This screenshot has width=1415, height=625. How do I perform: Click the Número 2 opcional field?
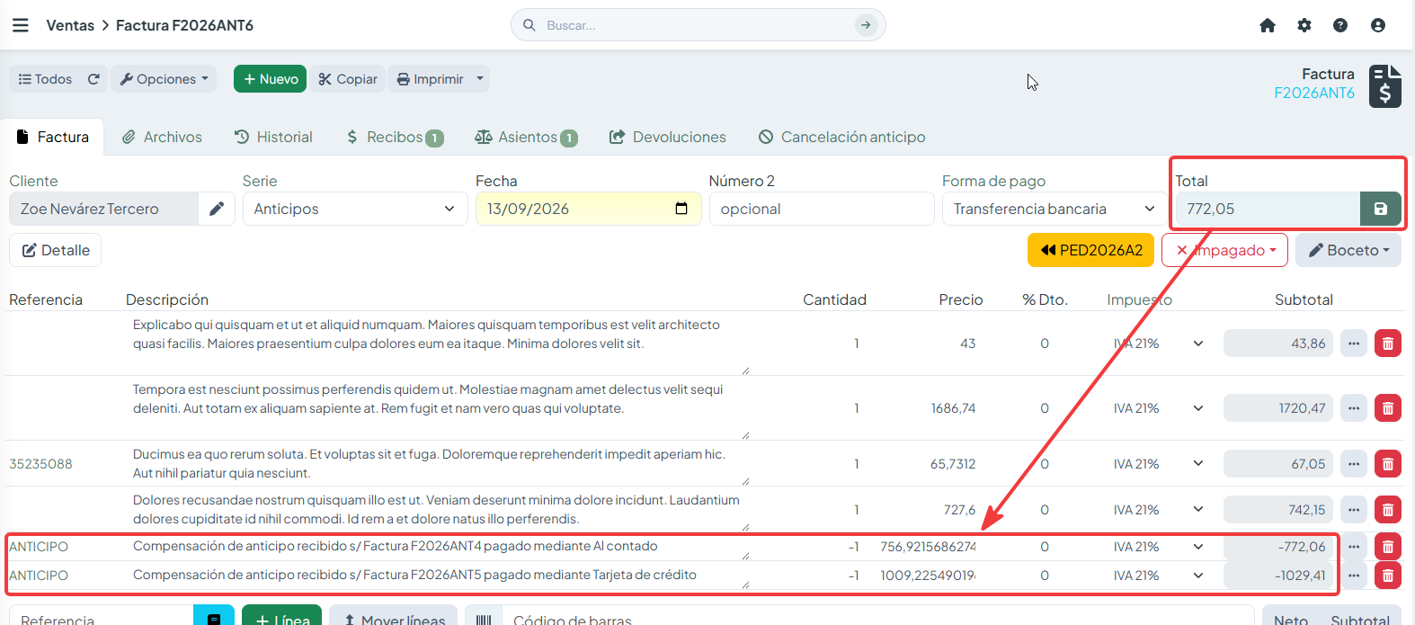822,209
